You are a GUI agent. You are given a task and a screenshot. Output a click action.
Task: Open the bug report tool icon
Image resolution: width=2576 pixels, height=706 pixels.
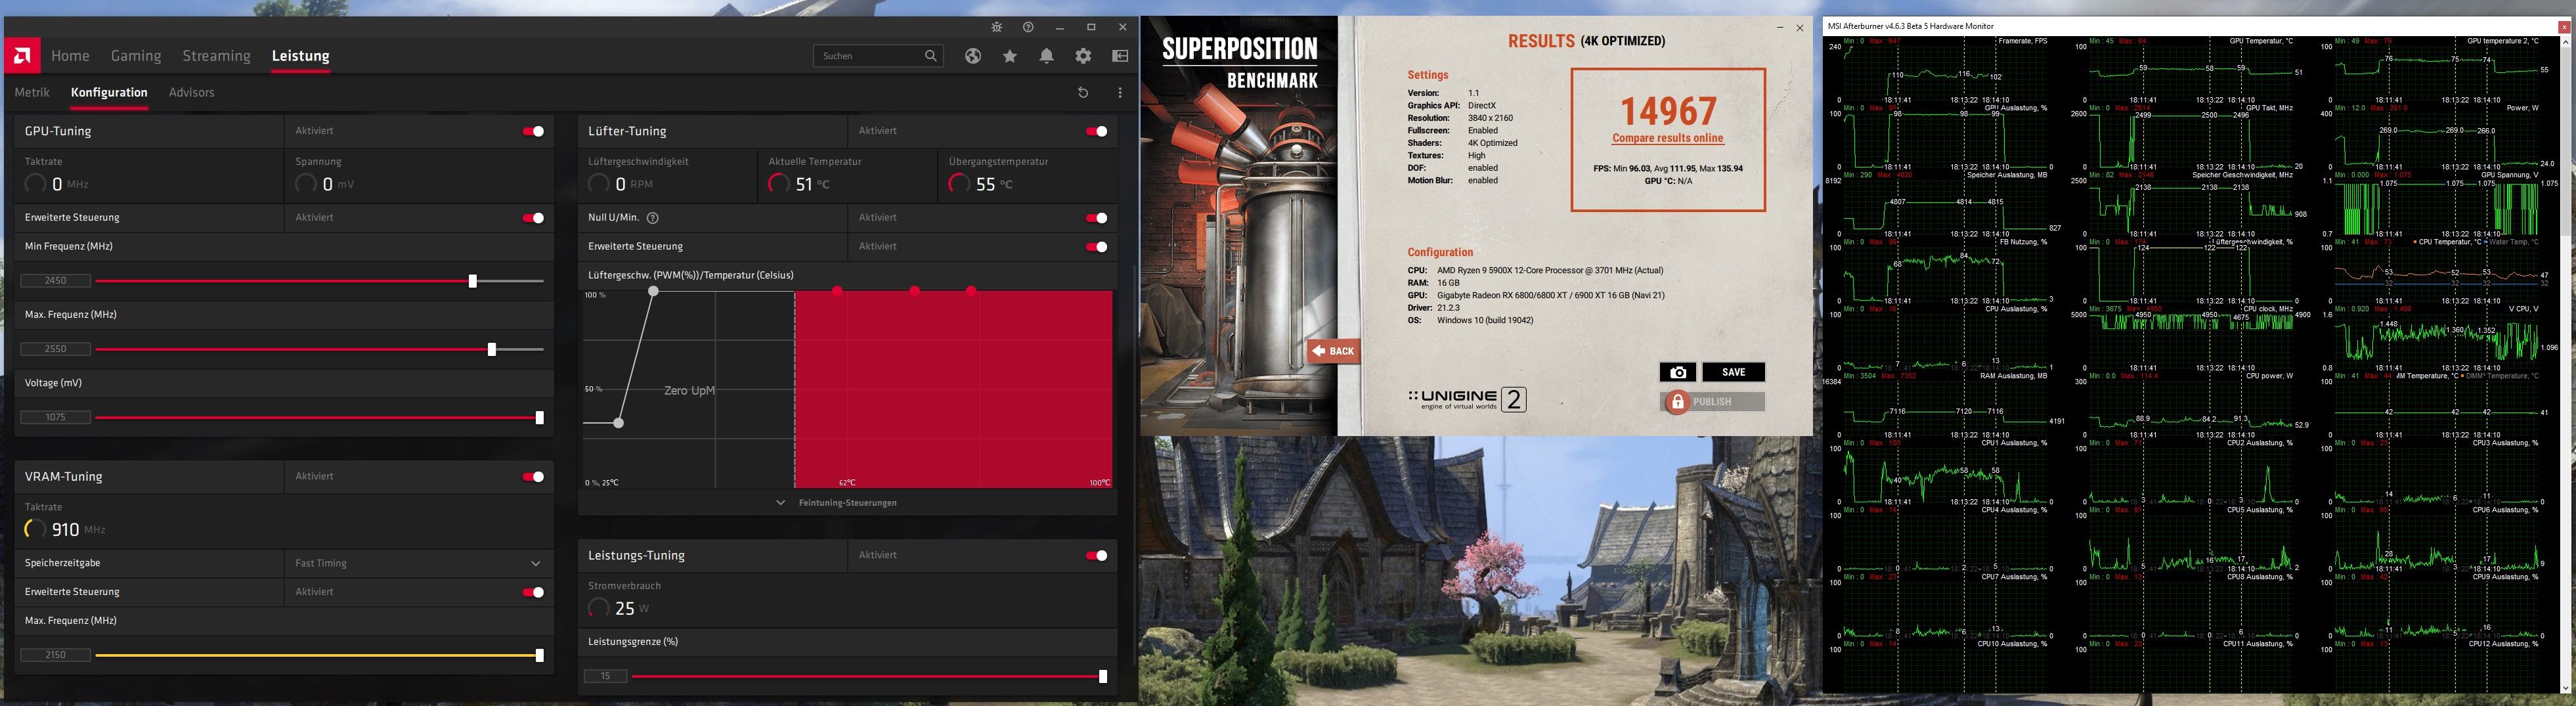click(996, 27)
